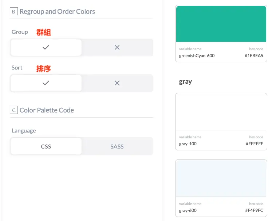Screen dimensions: 272x221
Task: Turn off sorting with the Sort X
Action: point(117,83)
